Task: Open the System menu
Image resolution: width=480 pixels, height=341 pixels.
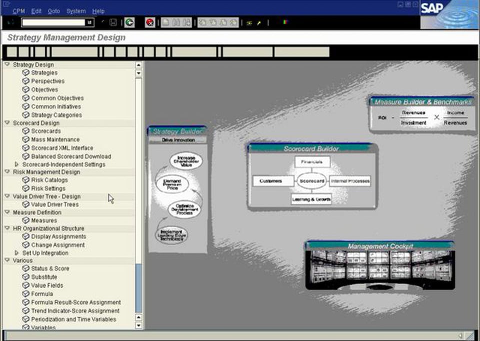Action: pos(75,11)
